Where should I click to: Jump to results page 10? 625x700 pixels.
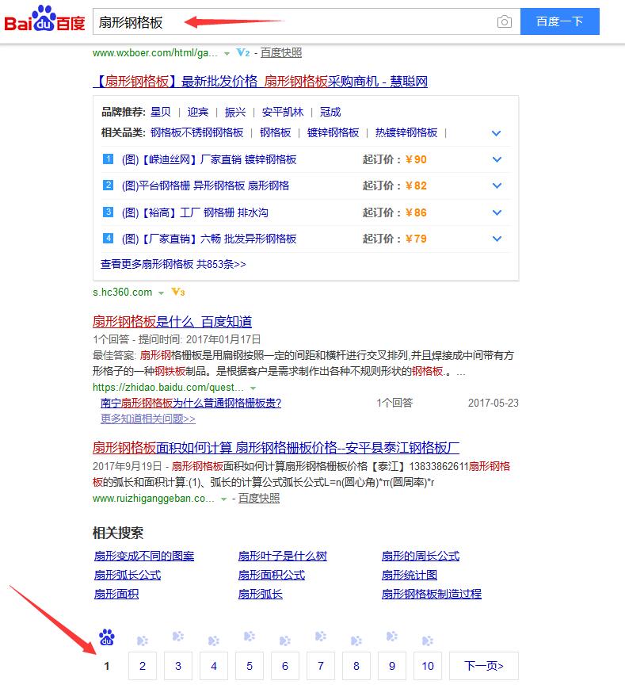pos(428,666)
